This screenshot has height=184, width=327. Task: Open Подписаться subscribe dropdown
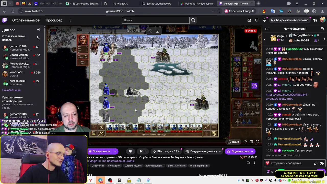(252, 151)
